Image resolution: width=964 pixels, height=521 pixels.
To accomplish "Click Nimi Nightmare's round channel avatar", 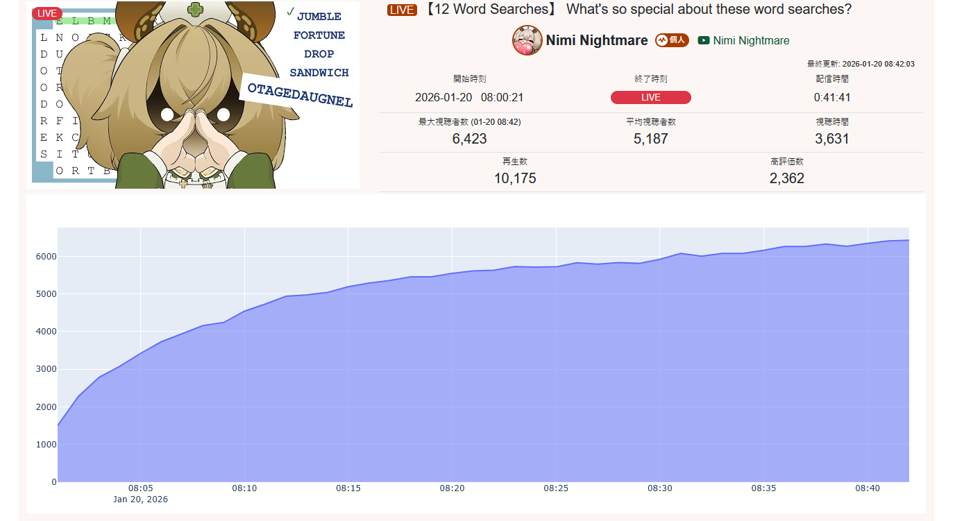I will [527, 40].
